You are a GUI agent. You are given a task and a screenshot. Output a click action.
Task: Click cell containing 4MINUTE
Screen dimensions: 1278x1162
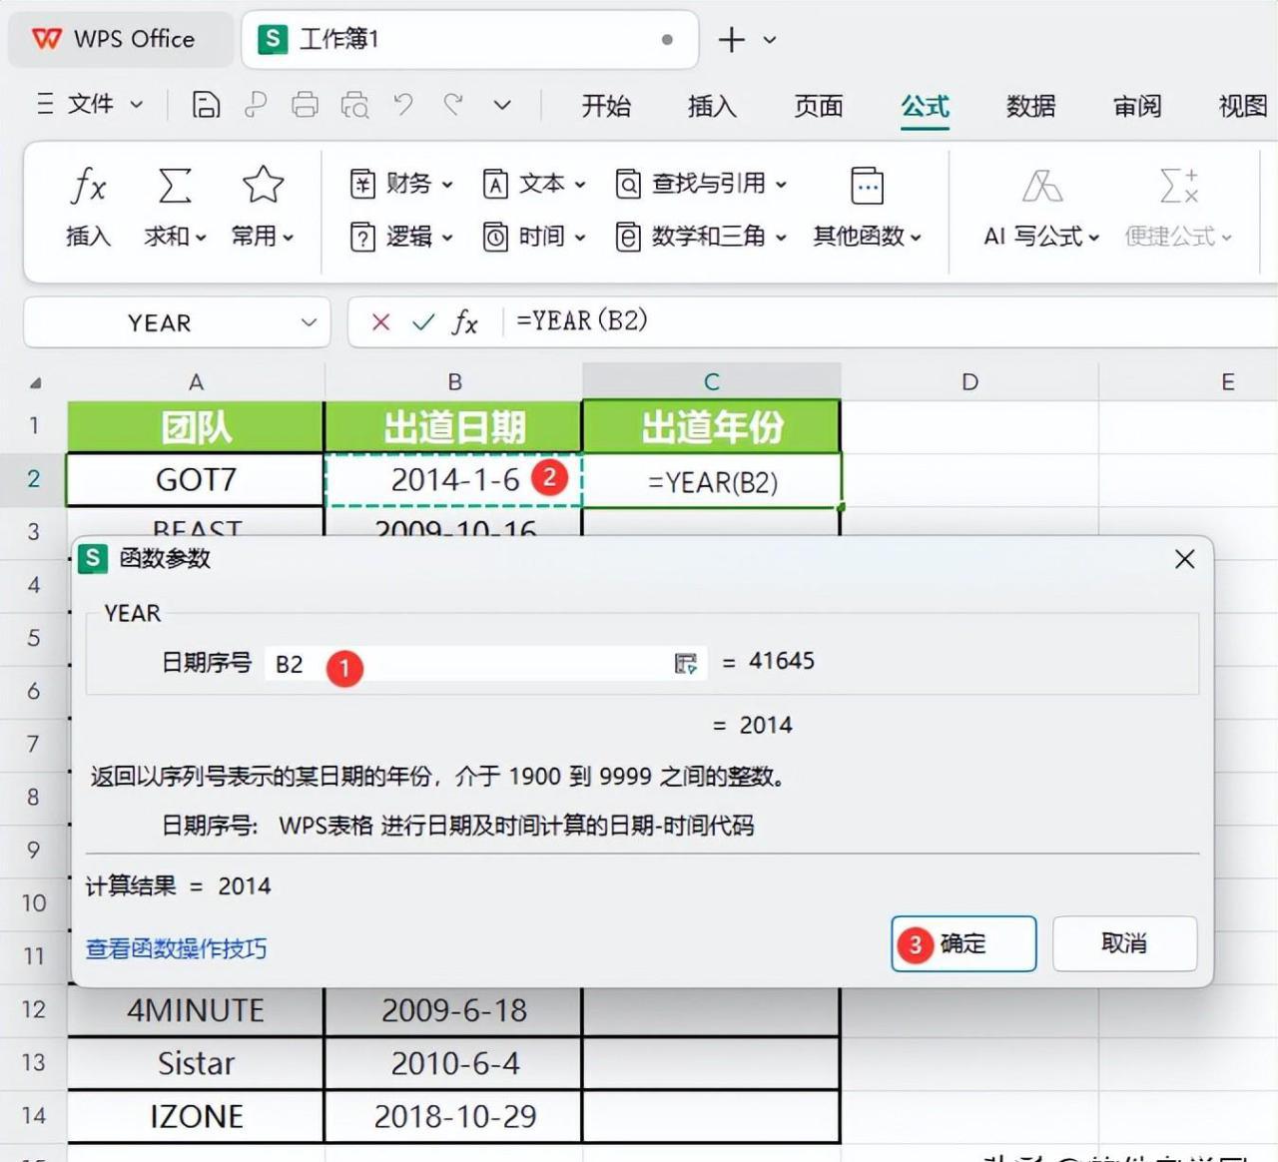(196, 1010)
